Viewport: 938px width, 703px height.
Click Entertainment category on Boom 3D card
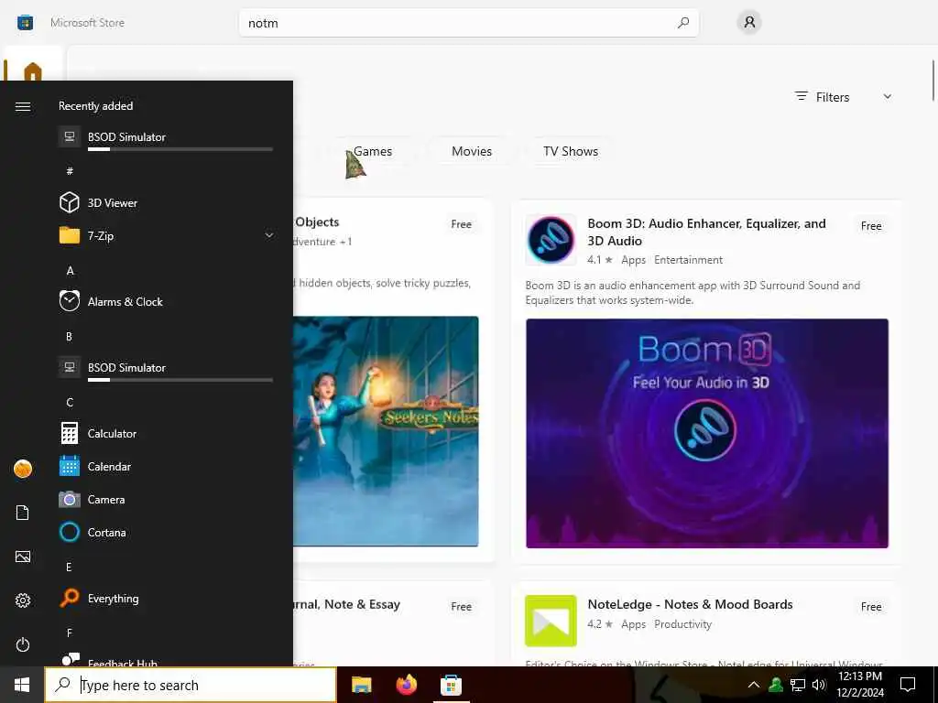tap(688, 260)
